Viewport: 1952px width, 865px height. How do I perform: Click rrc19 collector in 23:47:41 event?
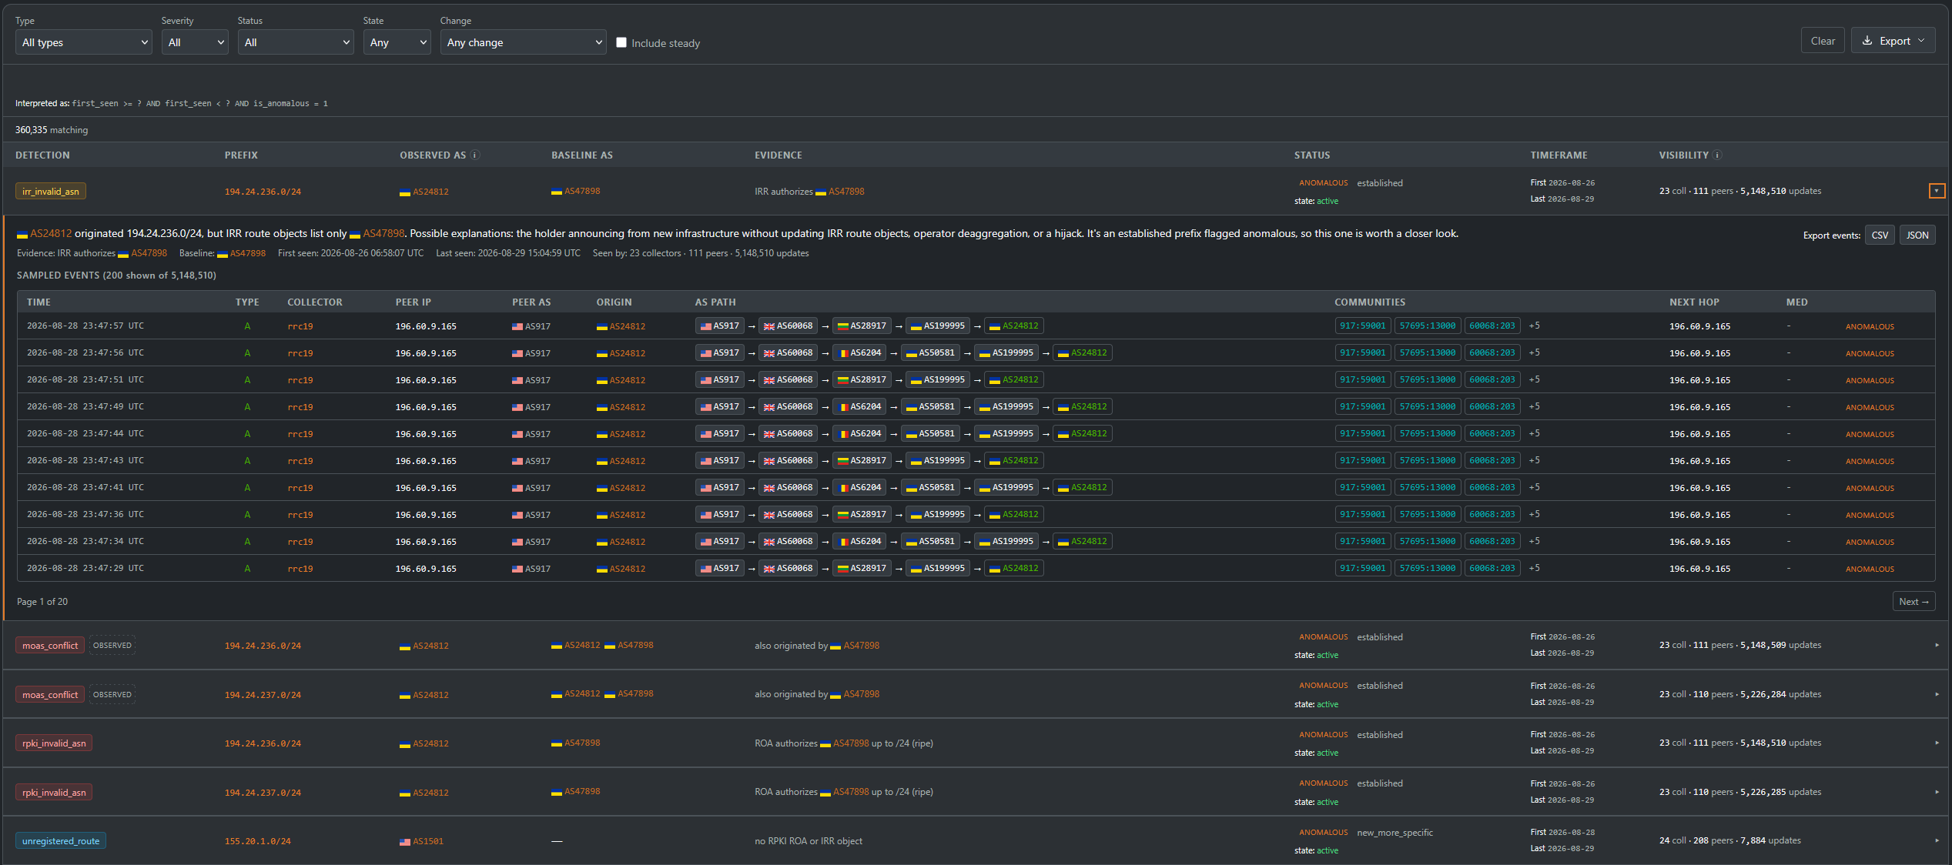tap(300, 488)
